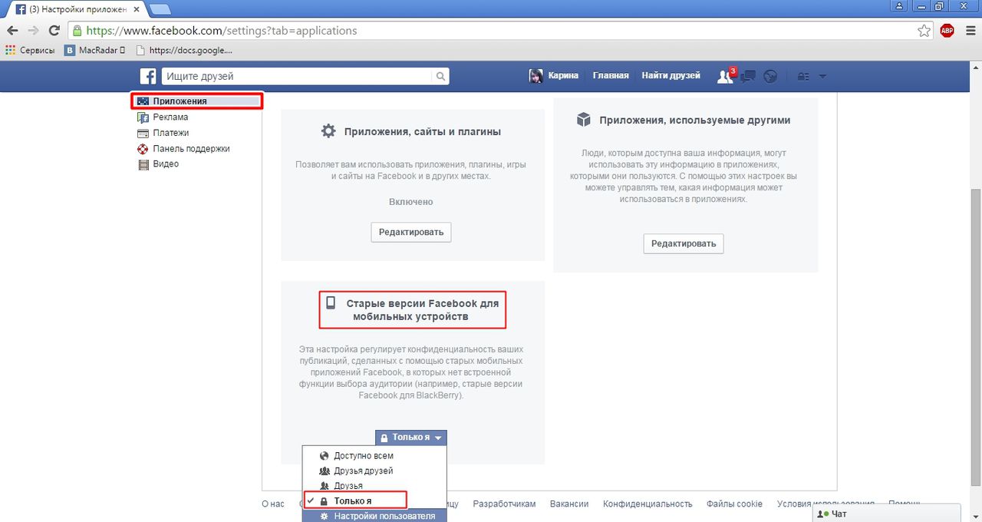
Task: Open the Только я audience dropdown
Action: 411,438
